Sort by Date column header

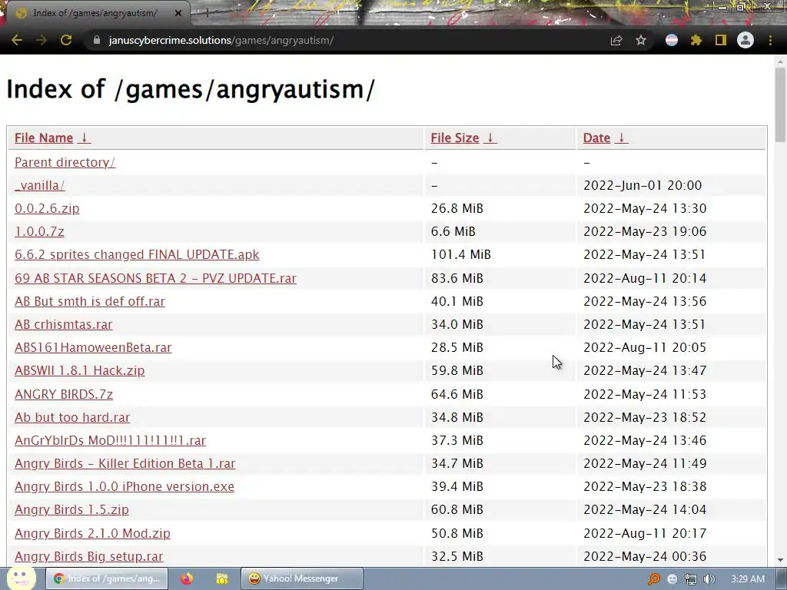596,138
